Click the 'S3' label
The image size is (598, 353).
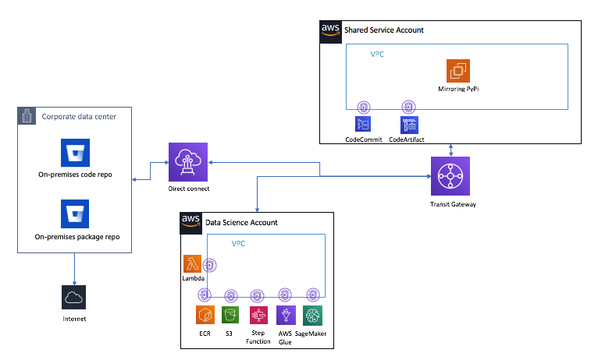click(229, 334)
